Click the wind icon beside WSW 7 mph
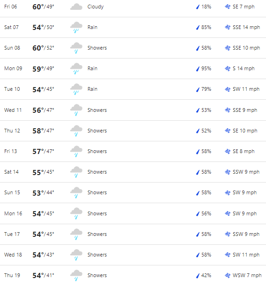Screen dimensions: 266x286 [x=228, y=275]
